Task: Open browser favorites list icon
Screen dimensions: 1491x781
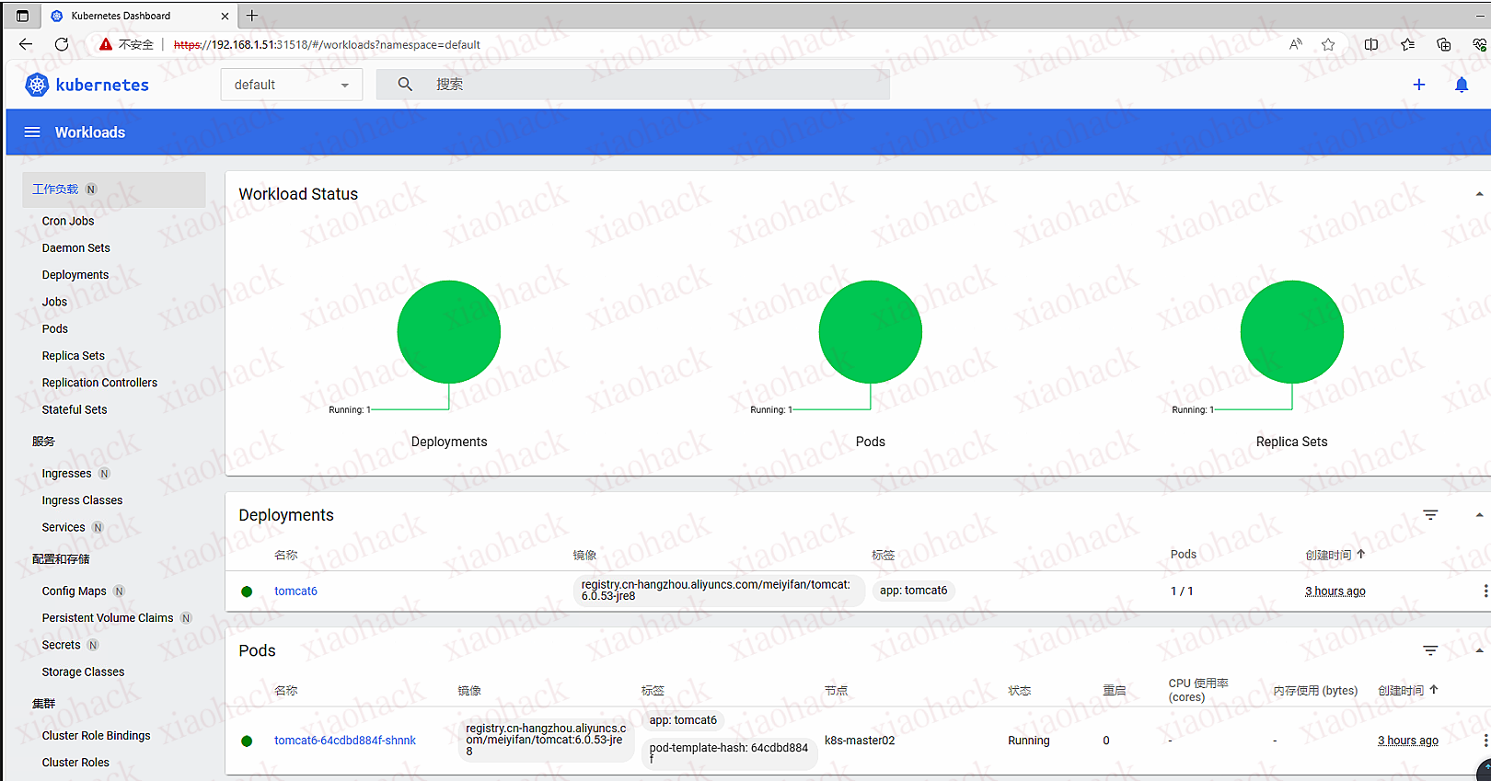Action: click(1408, 44)
